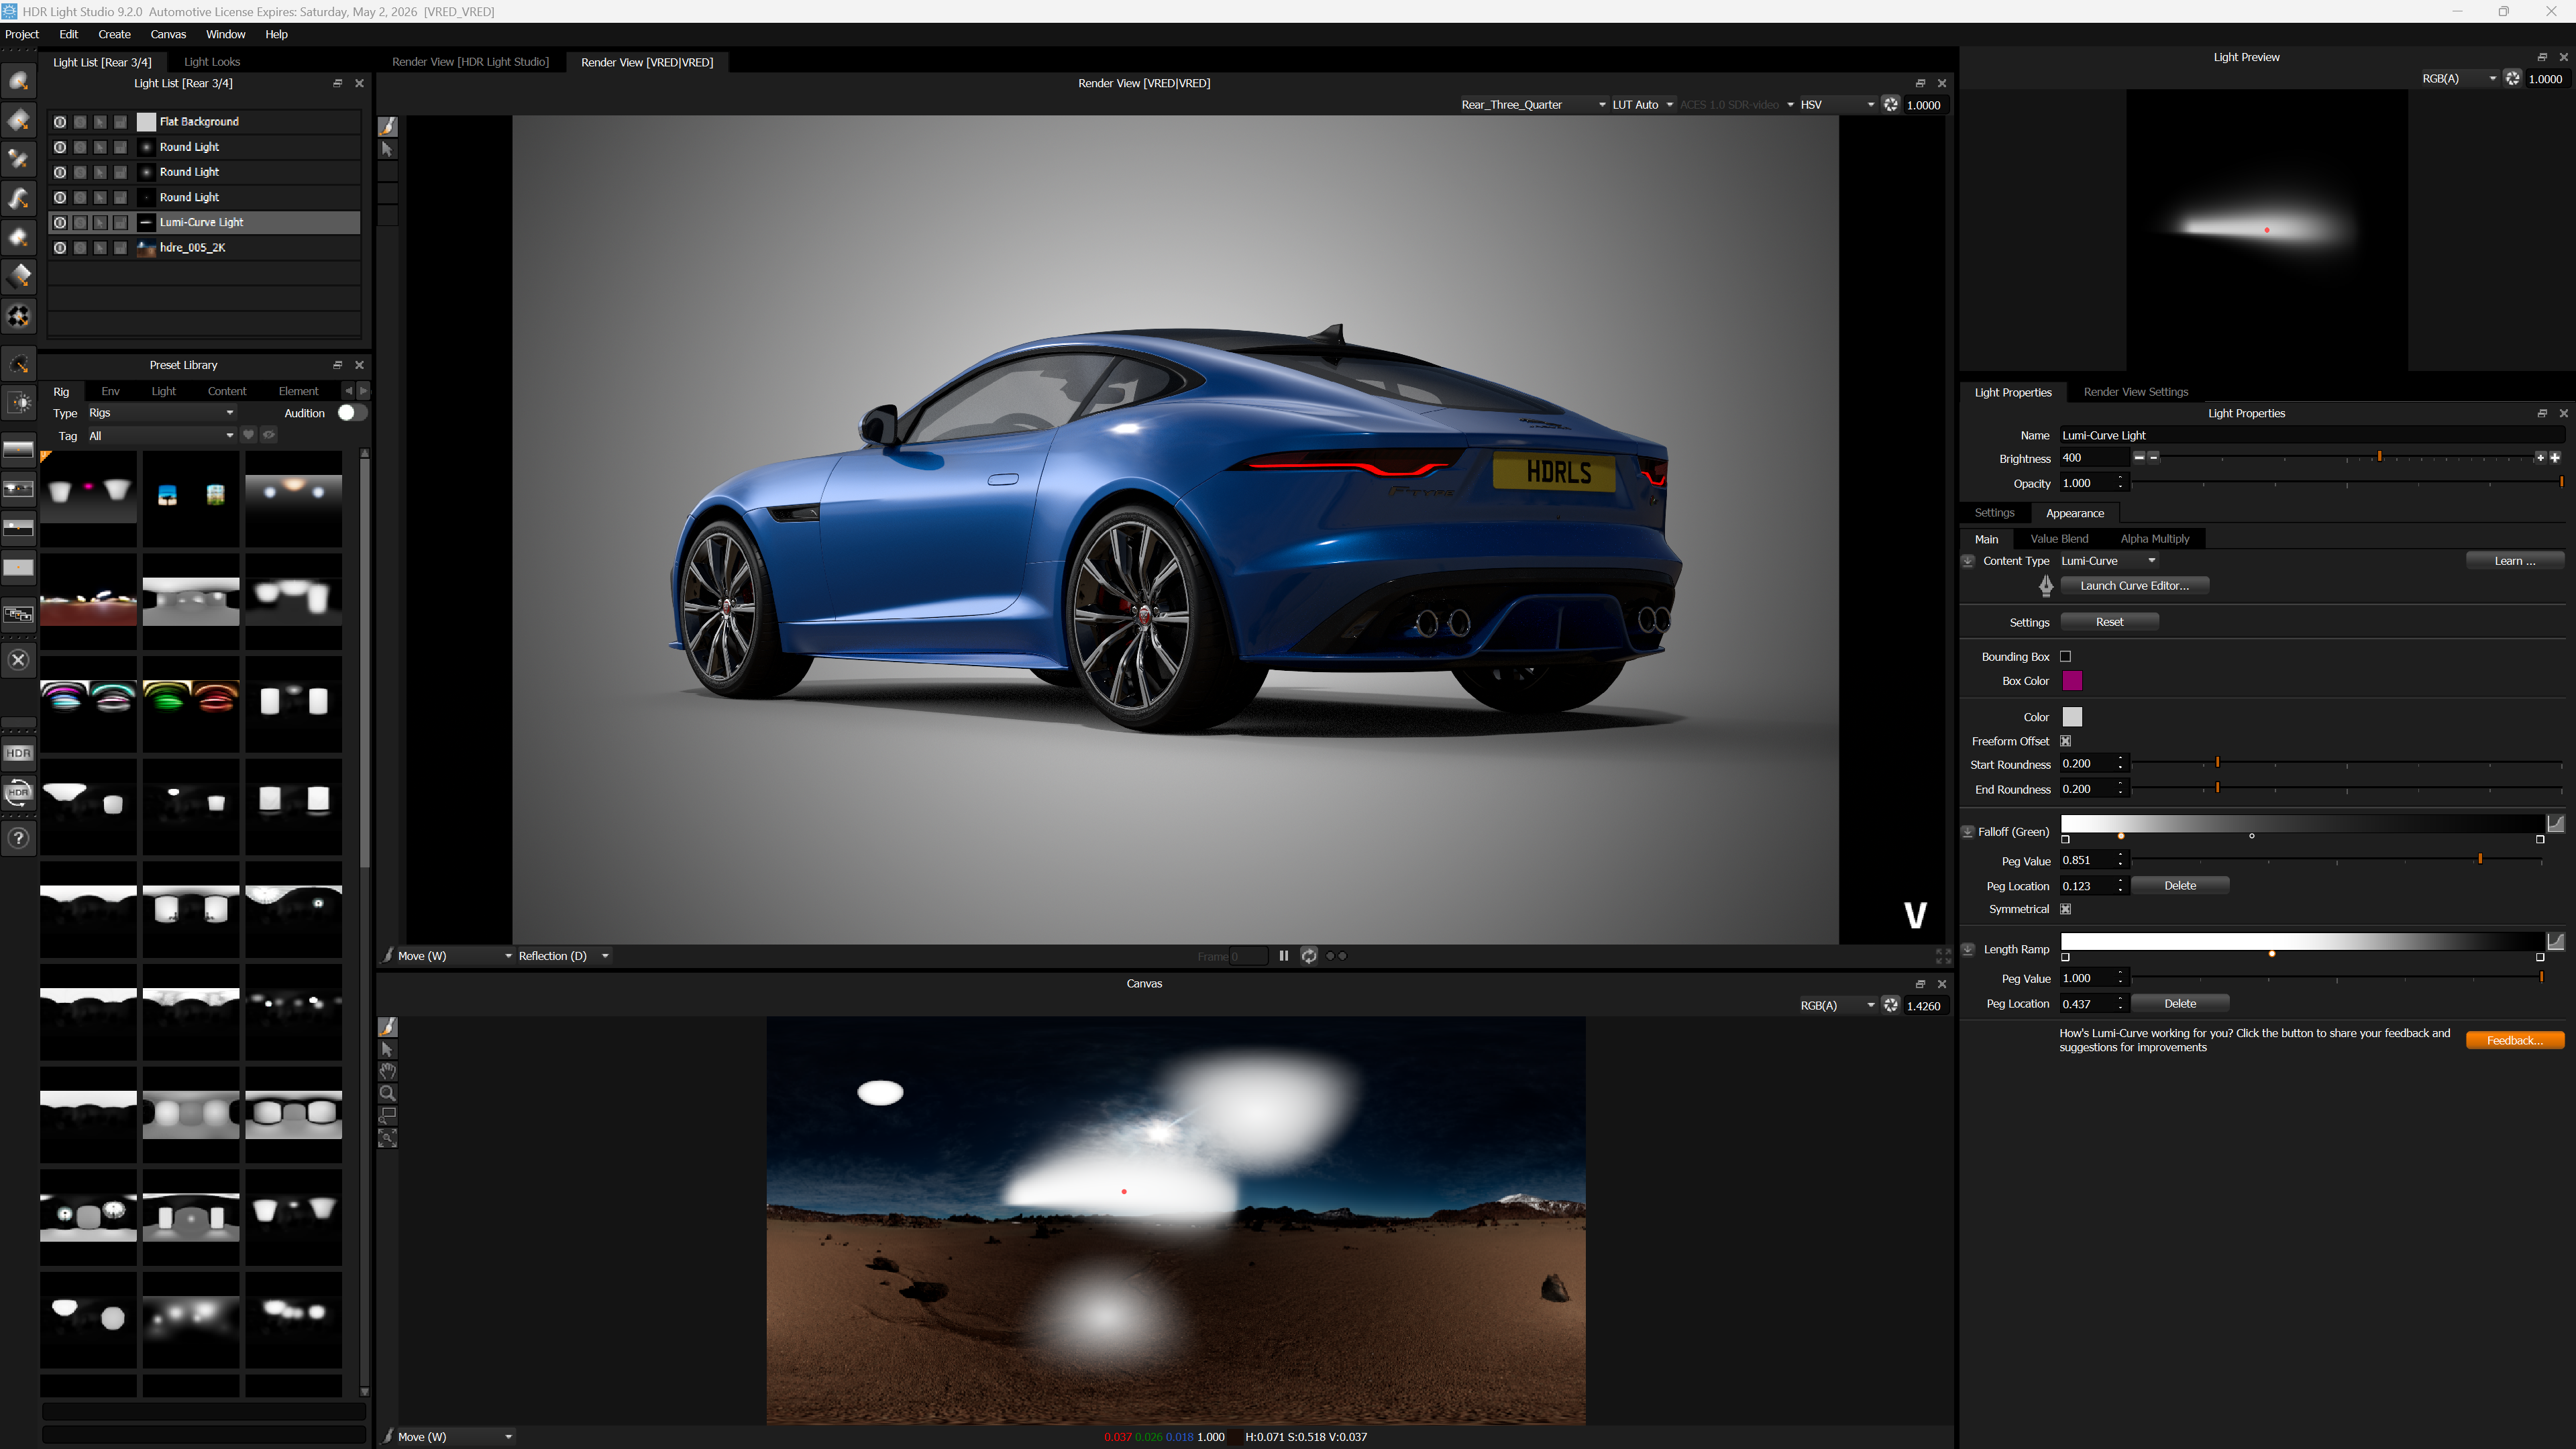Viewport: 2576px width, 1449px height.
Task: Switch to the Render View Settings tab
Action: [x=2135, y=391]
